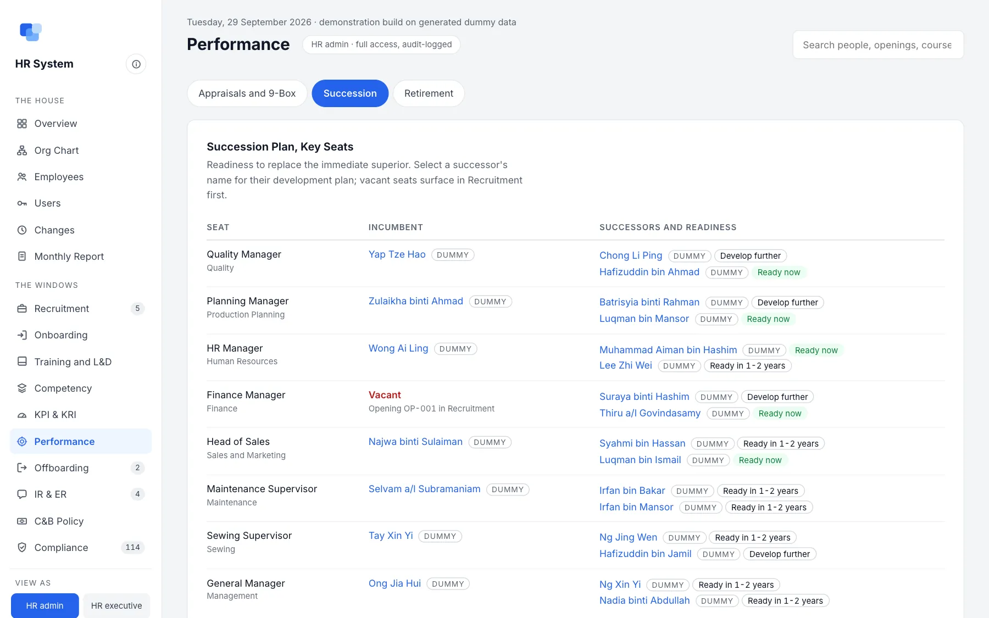Open incumbent Ong Jia Hui's profile
Viewport: 989px width, 618px height.
click(x=395, y=583)
